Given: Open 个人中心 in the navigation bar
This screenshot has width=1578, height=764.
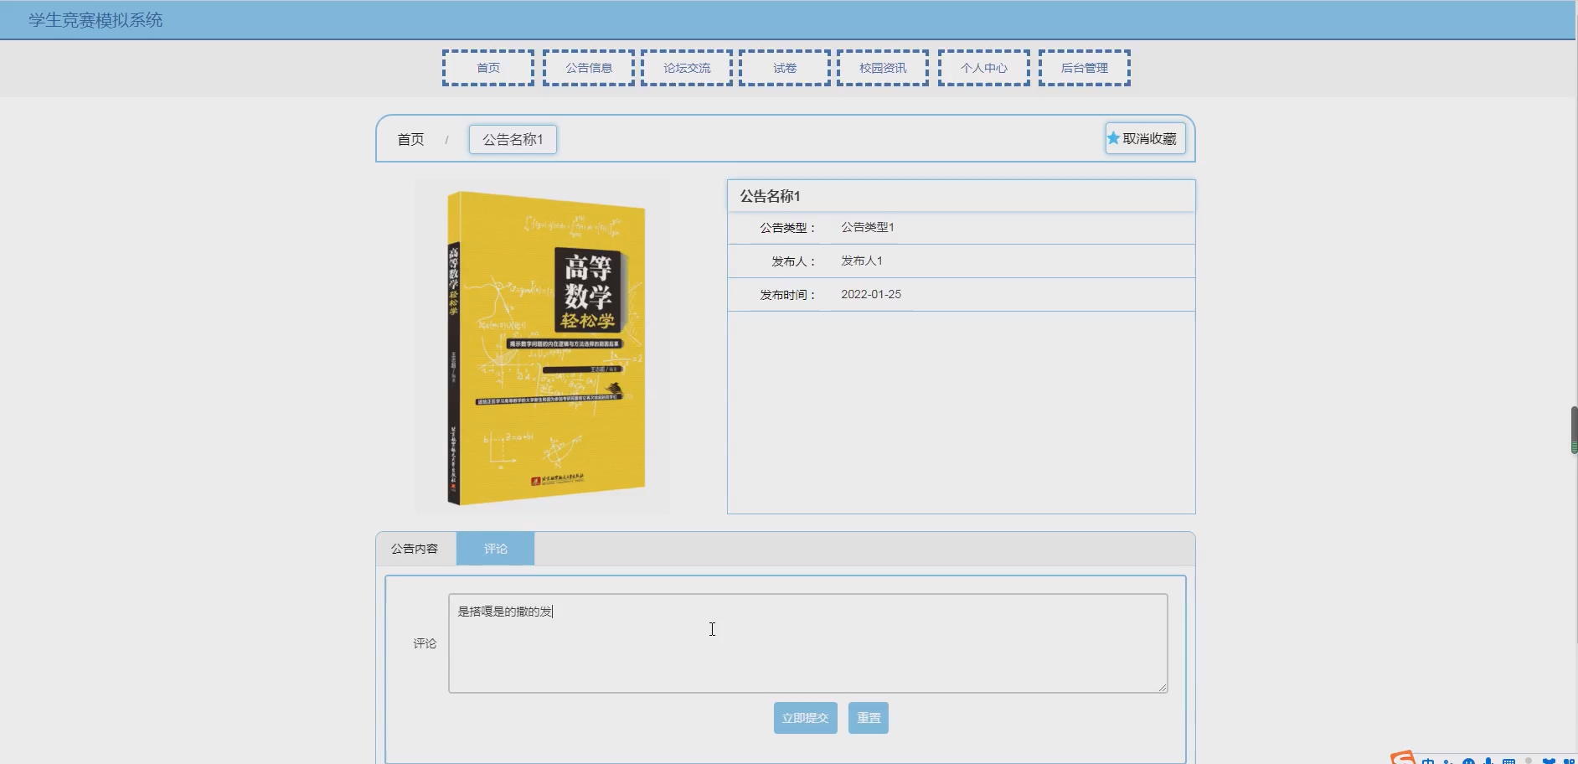Looking at the screenshot, I should (x=984, y=68).
